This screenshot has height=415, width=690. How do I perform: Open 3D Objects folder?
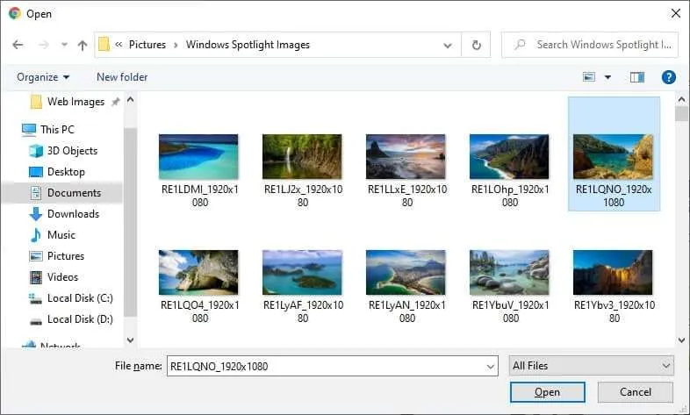(x=72, y=151)
